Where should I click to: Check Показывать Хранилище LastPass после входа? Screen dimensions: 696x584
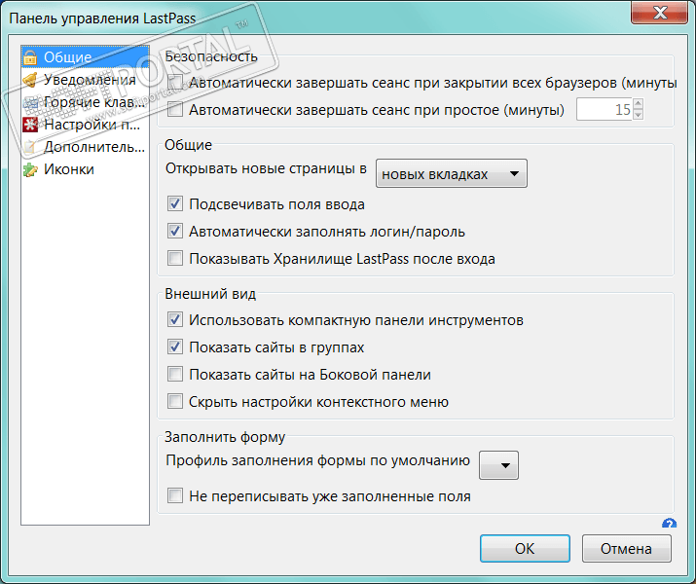pos(175,258)
